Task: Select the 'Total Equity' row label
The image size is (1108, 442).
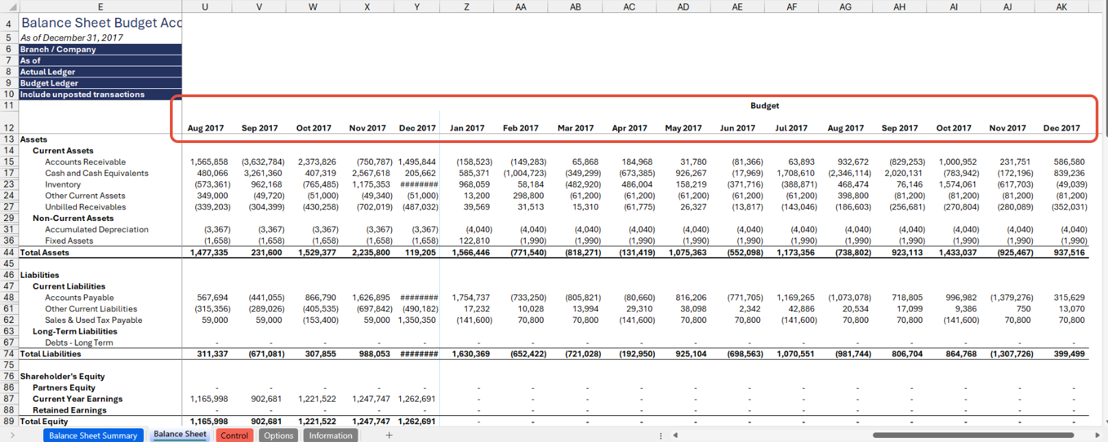Action: click(44, 421)
